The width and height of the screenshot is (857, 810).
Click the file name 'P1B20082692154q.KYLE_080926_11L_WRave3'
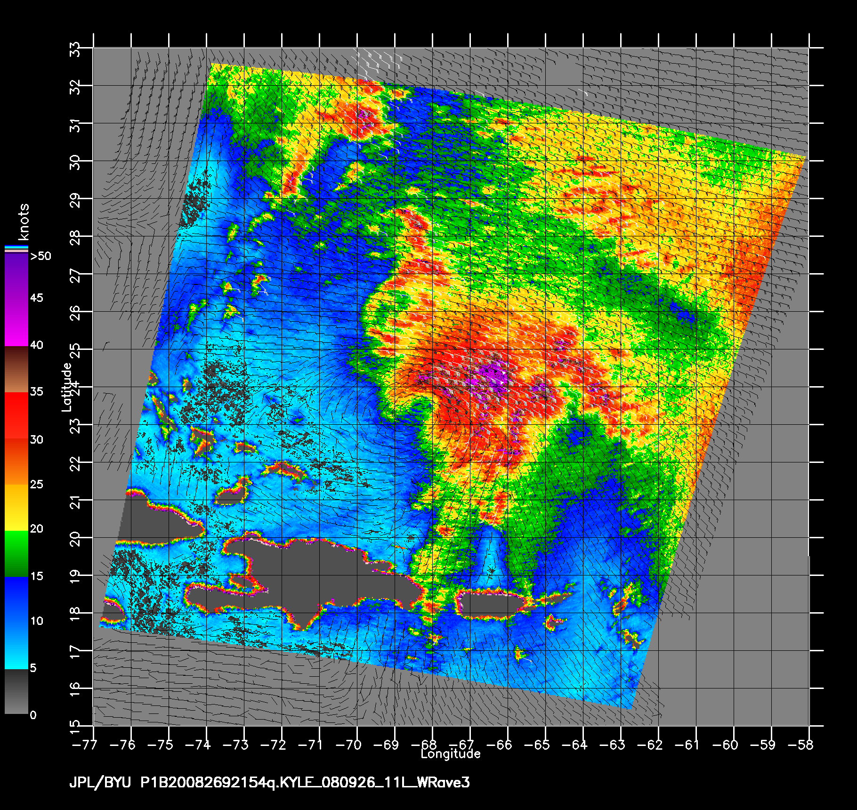click(305, 783)
